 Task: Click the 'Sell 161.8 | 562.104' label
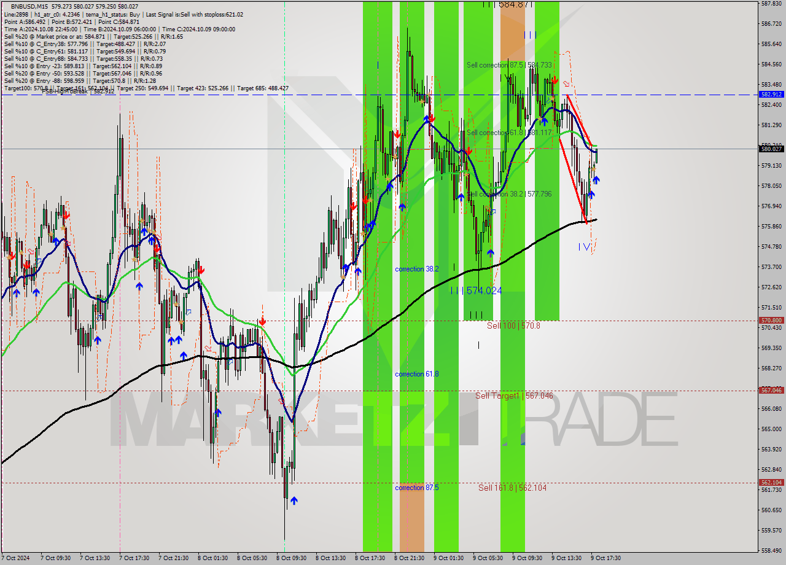coord(512,488)
